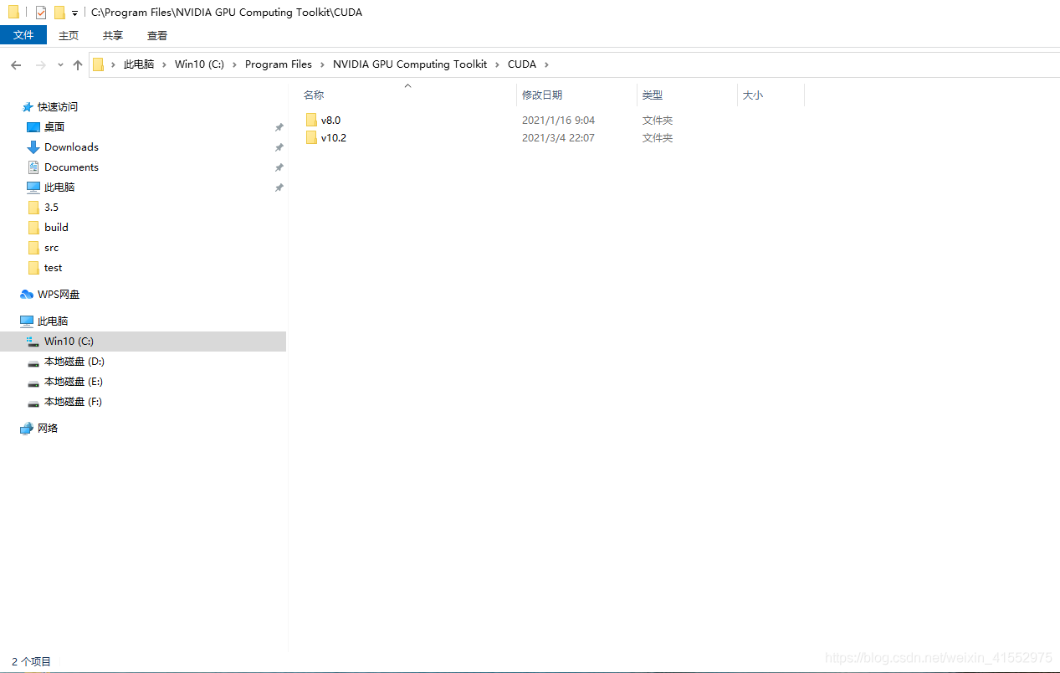Viewport: 1060px width, 673px height.
Task: Sort by 修改日期 column header
Action: 542,95
